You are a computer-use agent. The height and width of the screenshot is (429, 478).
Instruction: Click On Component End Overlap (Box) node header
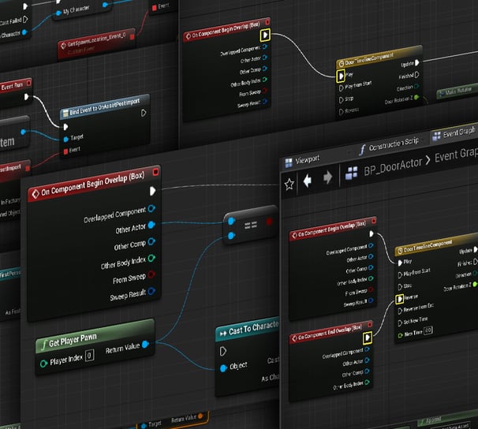point(330,332)
